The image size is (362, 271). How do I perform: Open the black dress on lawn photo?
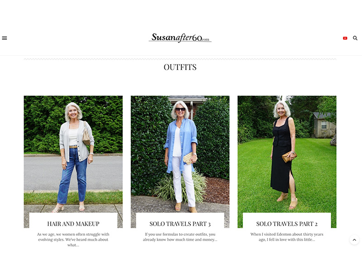(287, 154)
